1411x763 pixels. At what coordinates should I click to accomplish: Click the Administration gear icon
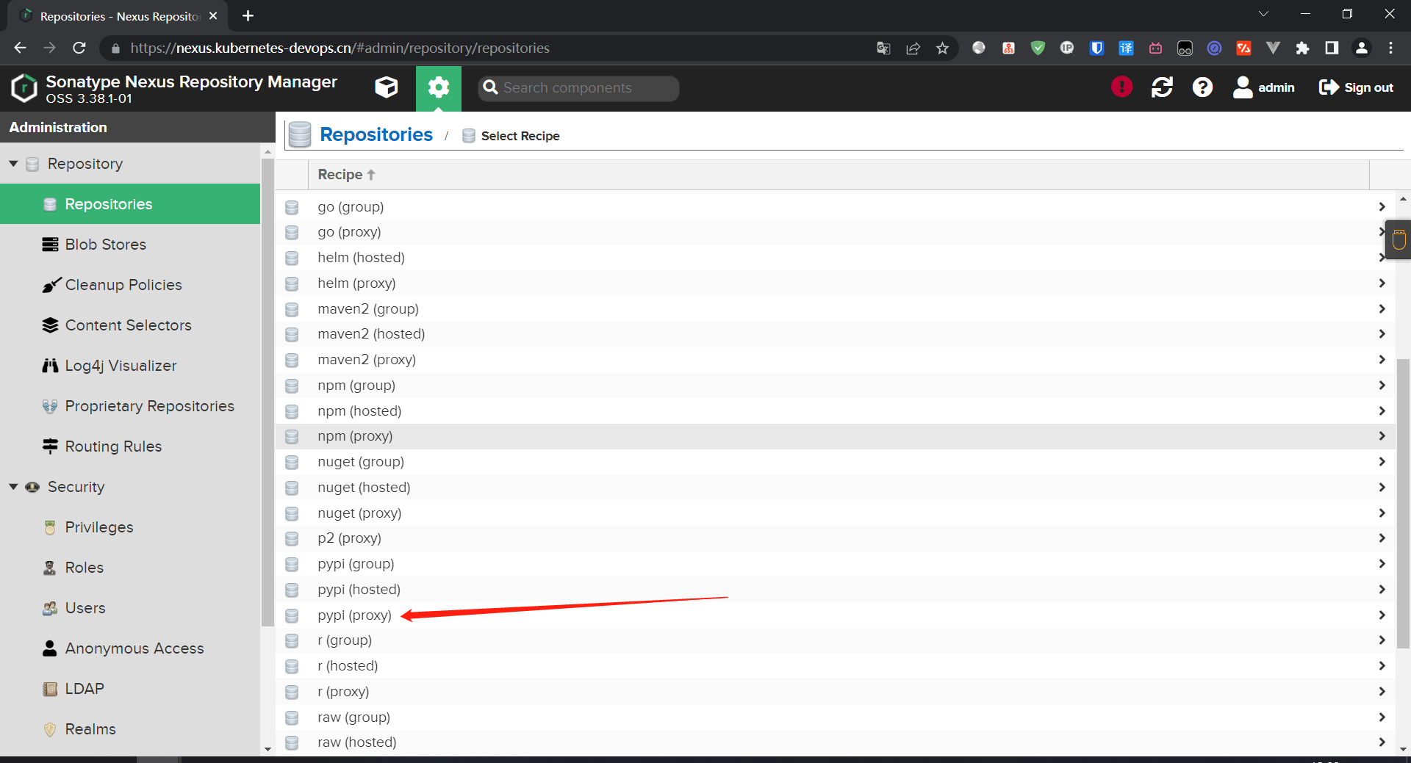pyautogui.click(x=439, y=88)
